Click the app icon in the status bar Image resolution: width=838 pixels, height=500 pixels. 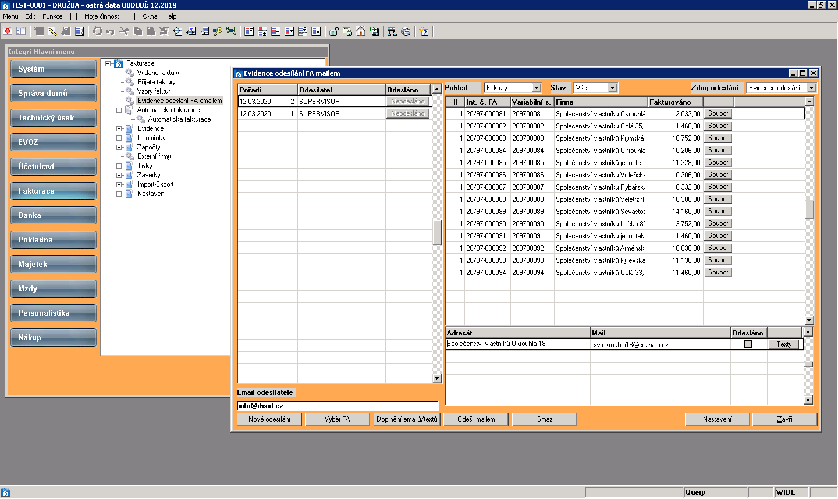click(x=6, y=492)
